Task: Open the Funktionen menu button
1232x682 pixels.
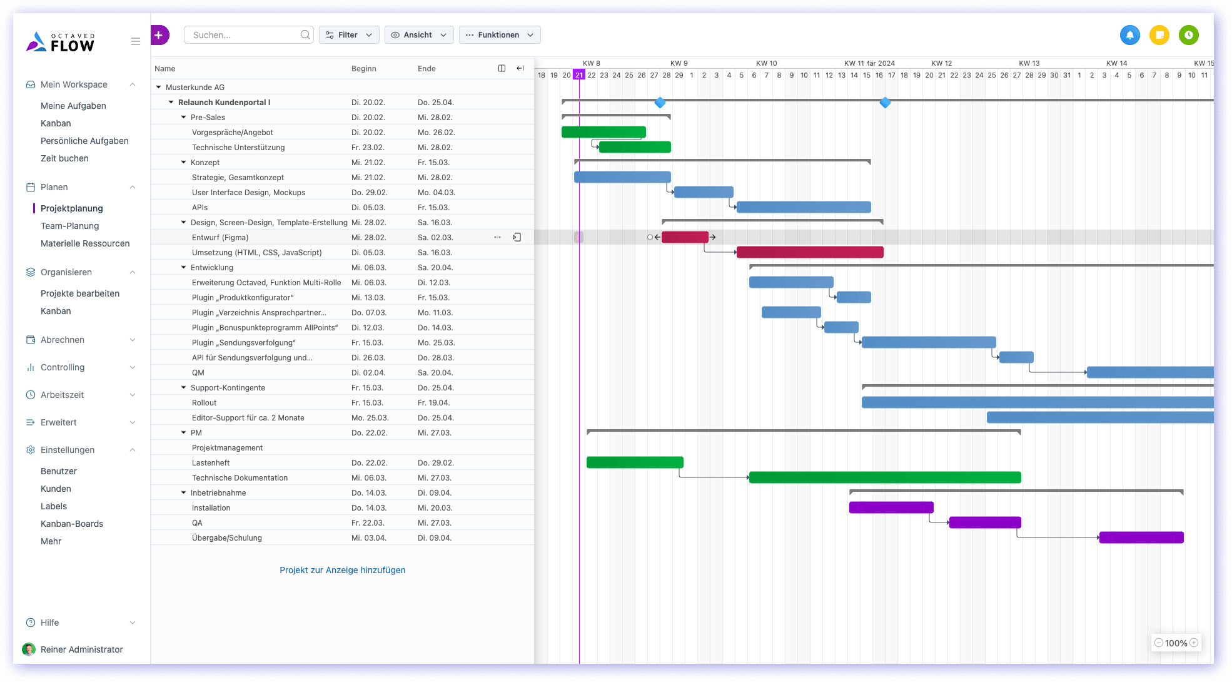Action: pos(499,35)
